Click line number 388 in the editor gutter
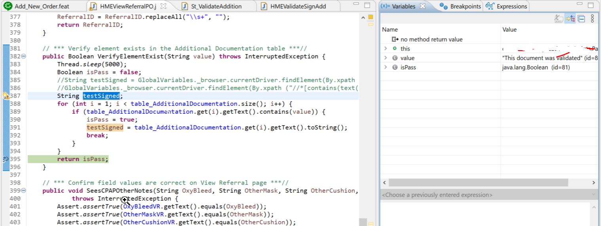Image resolution: width=601 pixels, height=226 pixels. coord(15,104)
